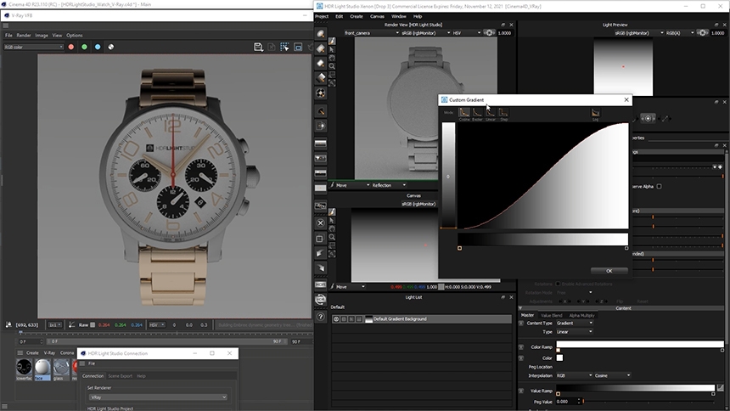The width and height of the screenshot is (730, 411).
Task: Select pan hand tool in Render View
Action: pyautogui.click(x=332, y=59)
